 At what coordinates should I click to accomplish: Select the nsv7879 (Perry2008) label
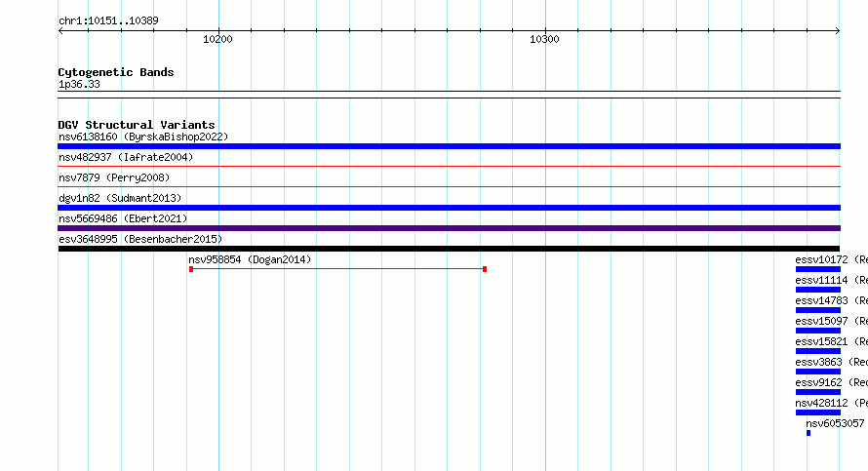(x=114, y=177)
